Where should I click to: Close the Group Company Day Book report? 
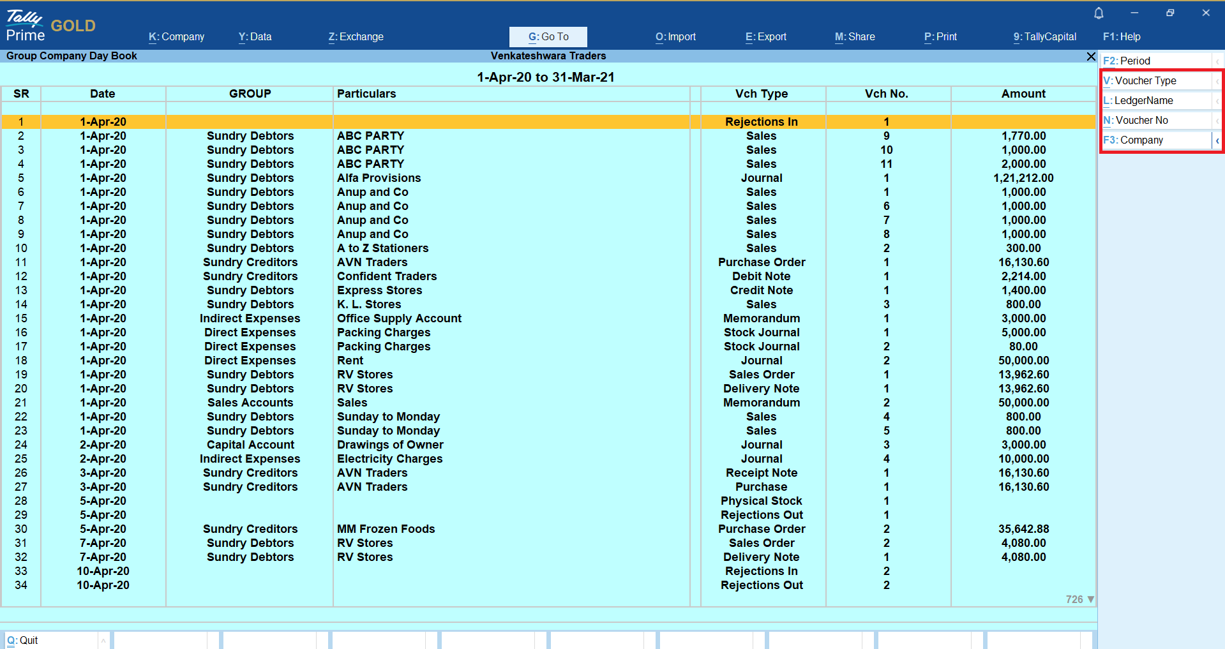pos(1091,57)
